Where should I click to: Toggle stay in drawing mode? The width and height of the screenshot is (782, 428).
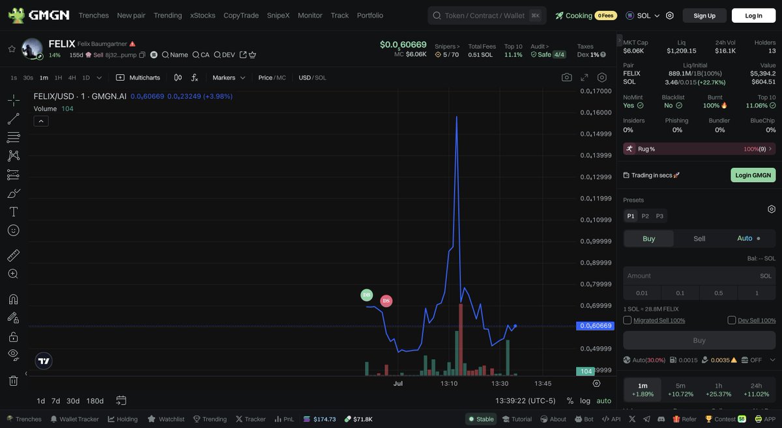13,318
